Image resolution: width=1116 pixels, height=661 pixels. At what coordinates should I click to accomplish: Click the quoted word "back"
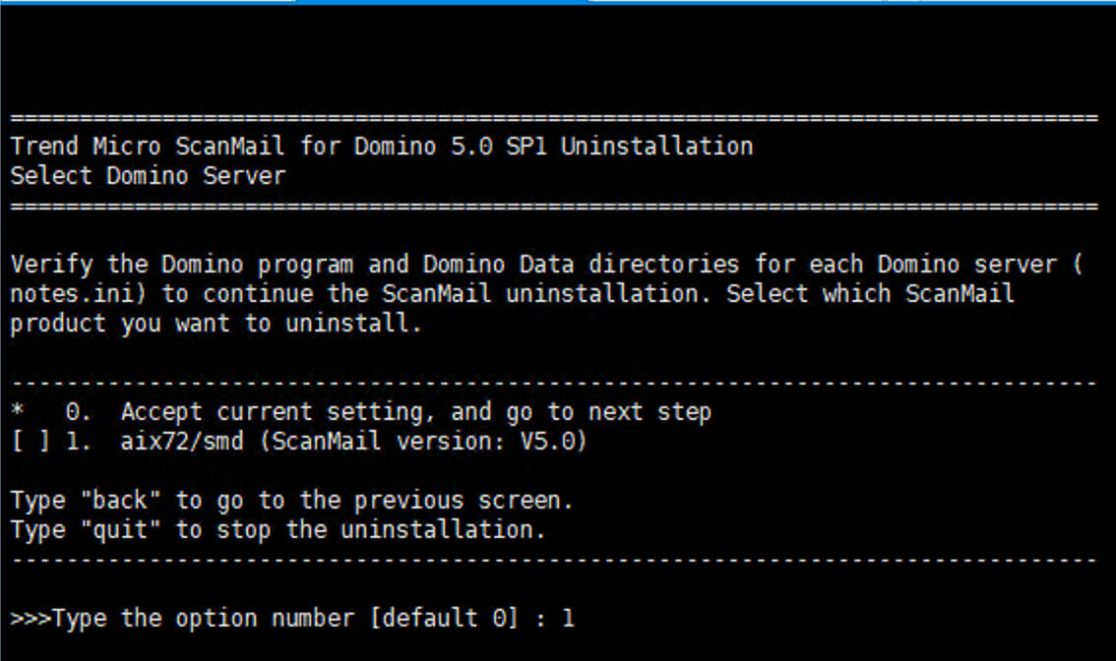click(x=118, y=501)
